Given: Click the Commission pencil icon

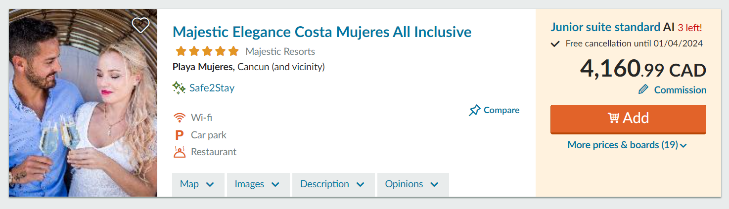Looking at the screenshot, I should 643,90.
